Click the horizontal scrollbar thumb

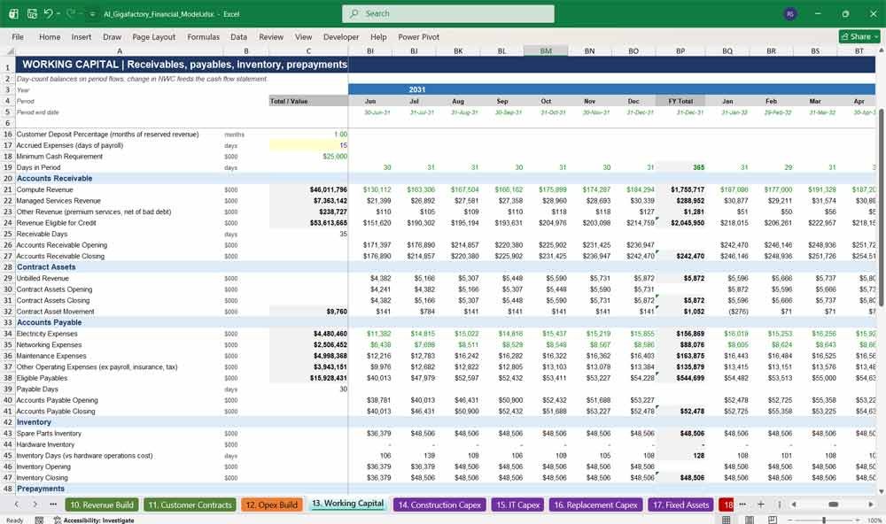(833, 505)
